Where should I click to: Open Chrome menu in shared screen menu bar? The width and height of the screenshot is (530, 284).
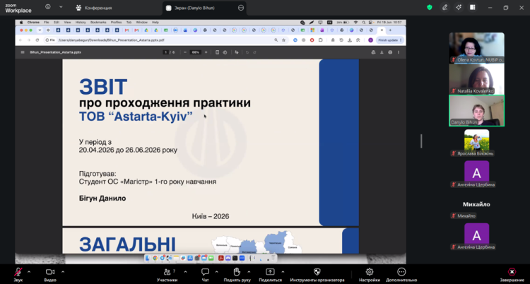click(x=33, y=23)
